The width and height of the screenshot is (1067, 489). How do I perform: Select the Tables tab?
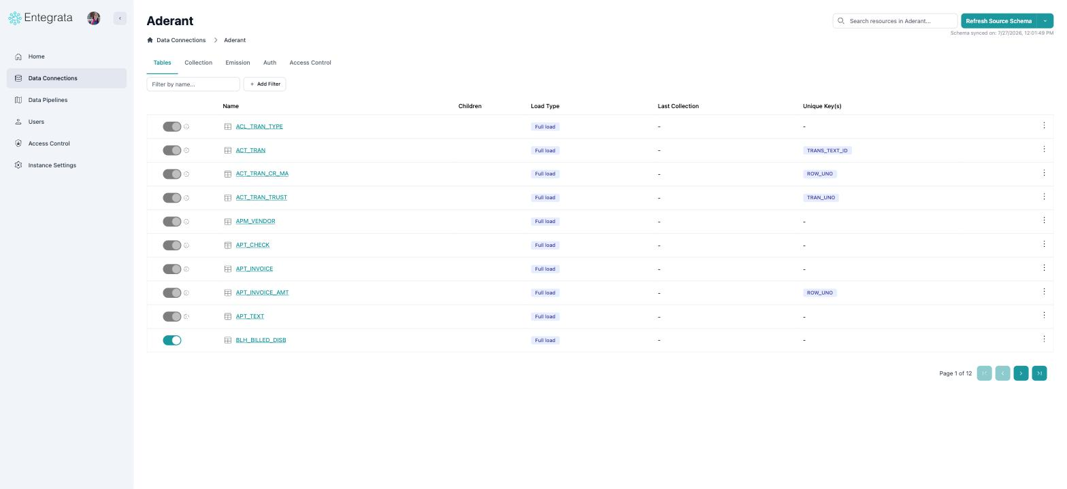[162, 63]
